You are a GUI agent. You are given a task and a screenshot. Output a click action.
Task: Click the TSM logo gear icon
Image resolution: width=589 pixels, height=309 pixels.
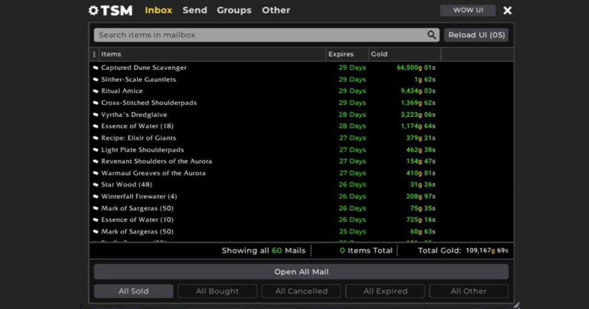(x=93, y=10)
